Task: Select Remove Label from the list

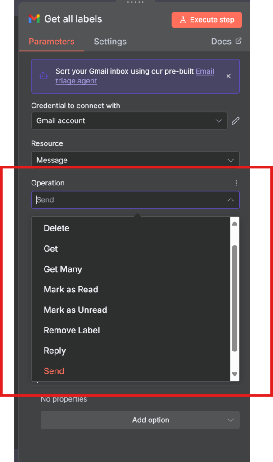Action: click(x=72, y=330)
